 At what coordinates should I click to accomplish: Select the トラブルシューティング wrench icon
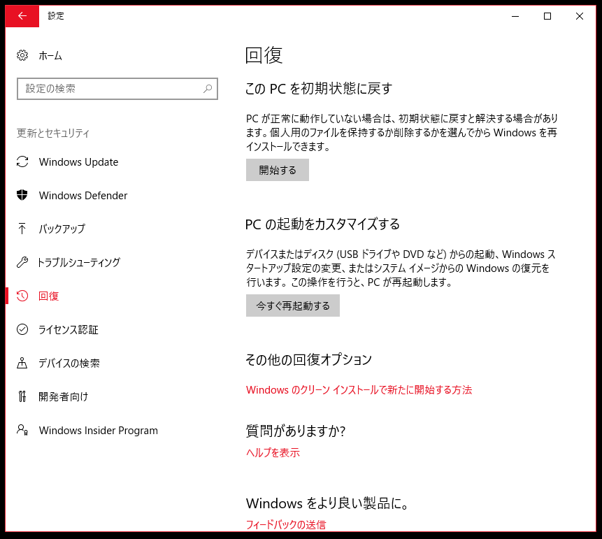coord(22,262)
